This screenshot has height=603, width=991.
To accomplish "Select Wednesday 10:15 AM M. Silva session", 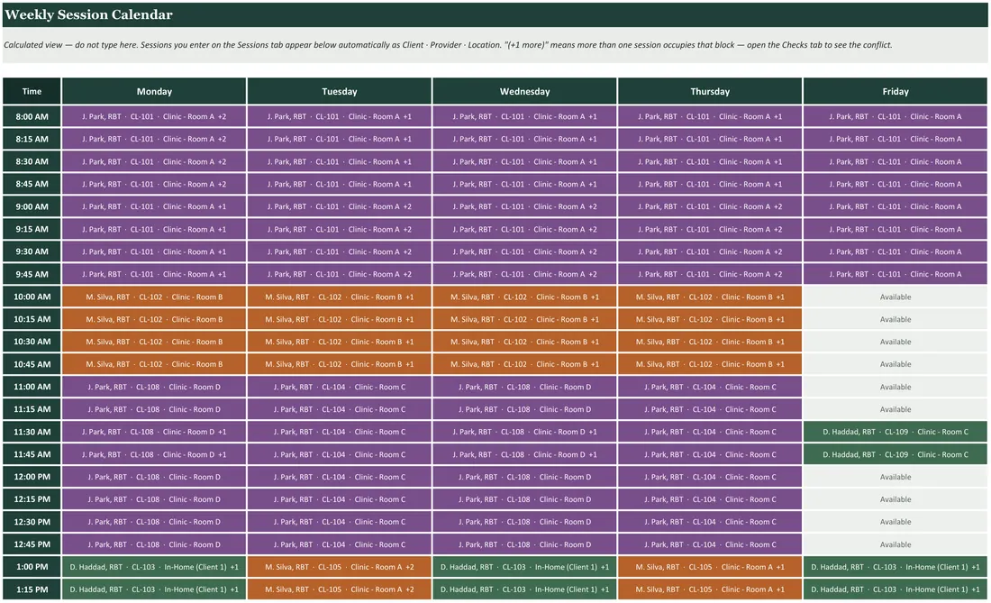I will click(x=524, y=319).
